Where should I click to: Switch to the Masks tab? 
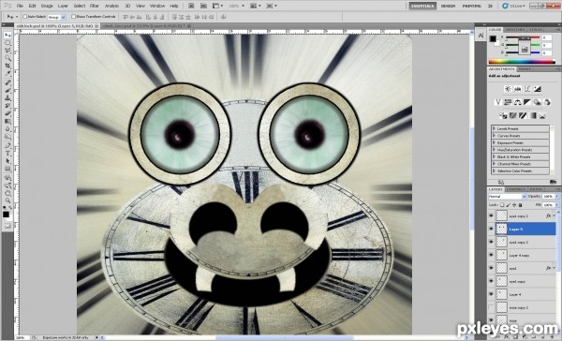tap(525, 68)
